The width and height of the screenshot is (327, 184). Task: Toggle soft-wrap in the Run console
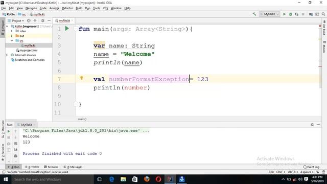click(x=15, y=144)
